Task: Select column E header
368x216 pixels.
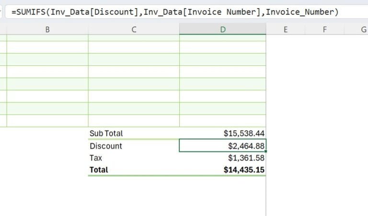Action: coord(286,29)
